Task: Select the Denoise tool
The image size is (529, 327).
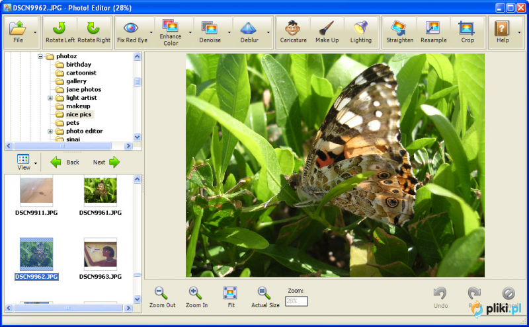Action: pyautogui.click(x=210, y=32)
